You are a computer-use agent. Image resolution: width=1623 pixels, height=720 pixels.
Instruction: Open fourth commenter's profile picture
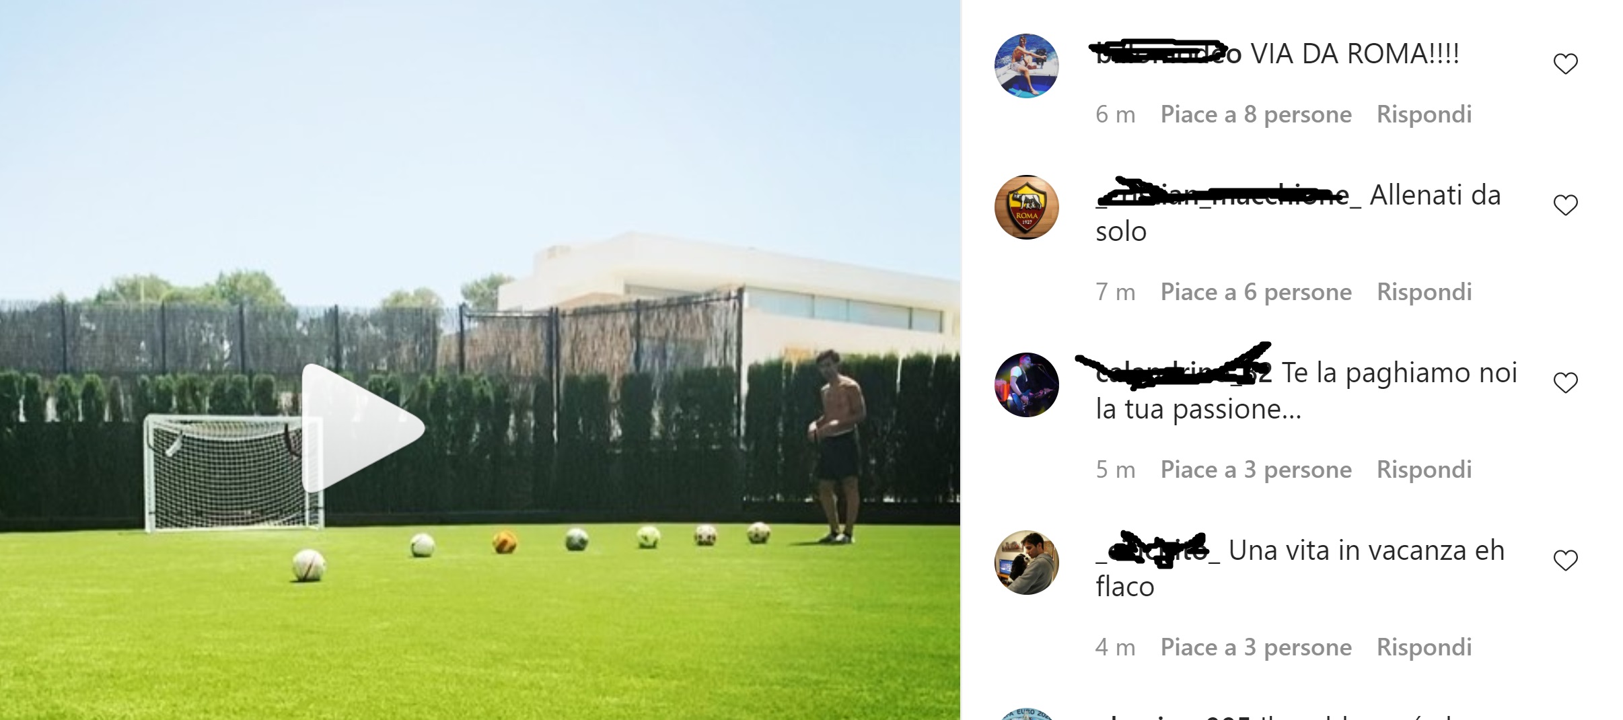click(1027, 563)
